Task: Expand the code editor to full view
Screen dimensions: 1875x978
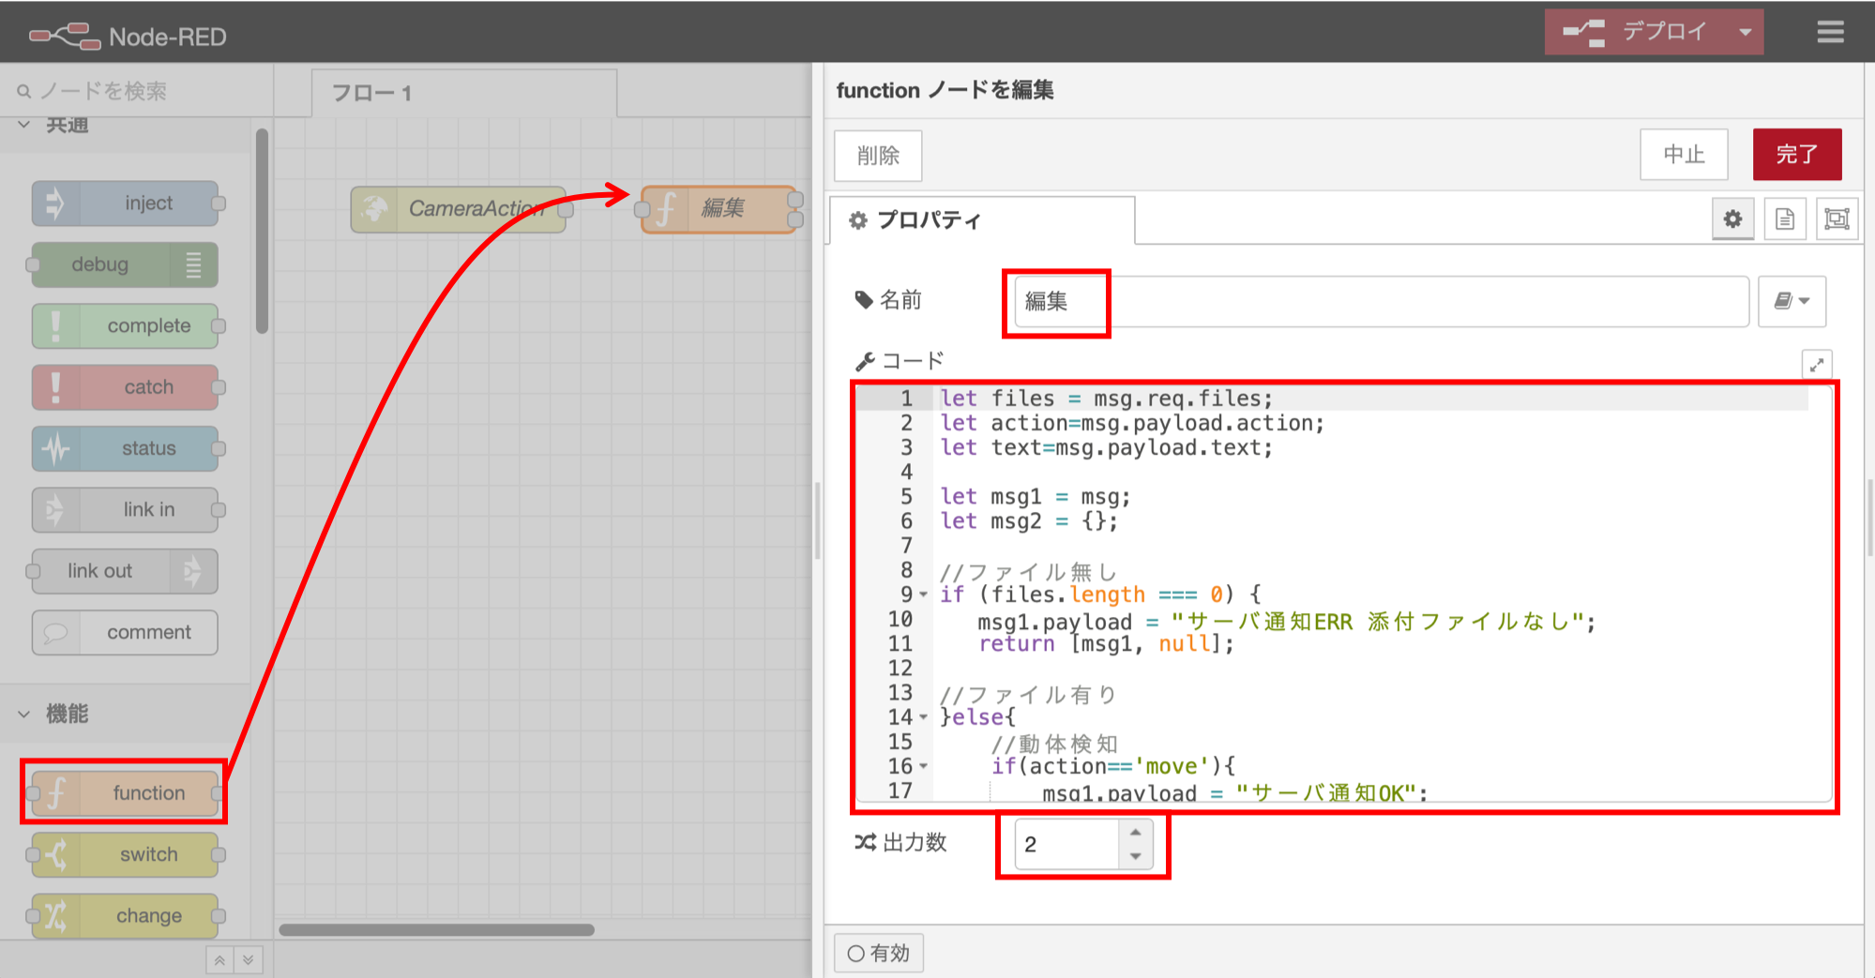Action: click(1817, 364)
